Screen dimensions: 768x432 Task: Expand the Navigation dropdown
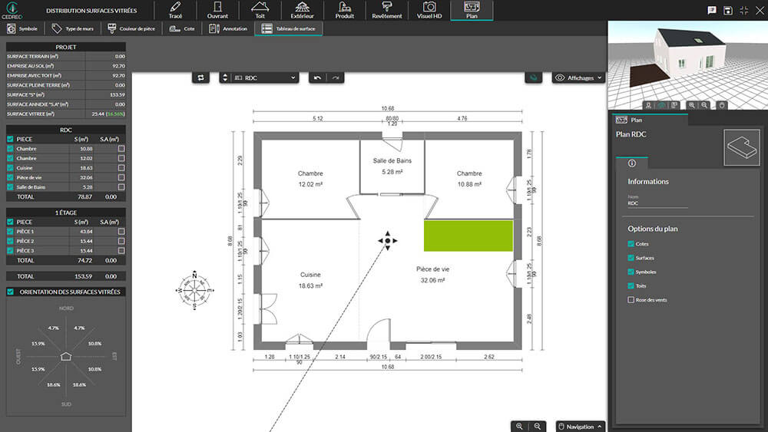point(580,426)
